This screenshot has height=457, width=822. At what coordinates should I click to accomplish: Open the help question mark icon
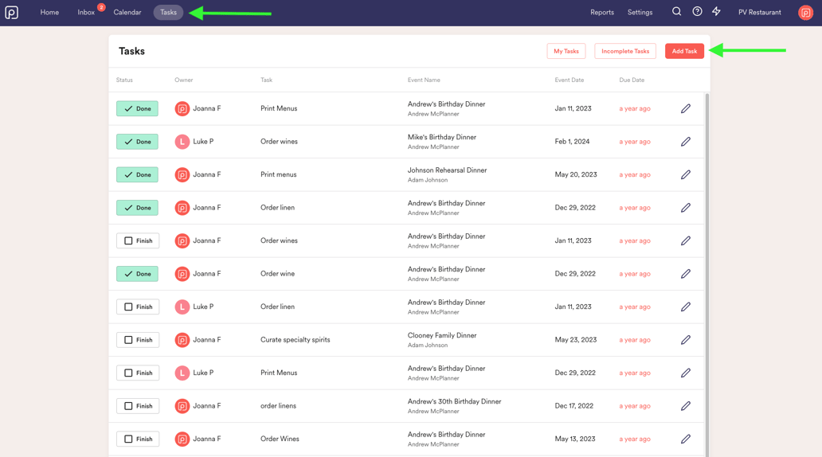pyautogui.click(x=697, y=11)
